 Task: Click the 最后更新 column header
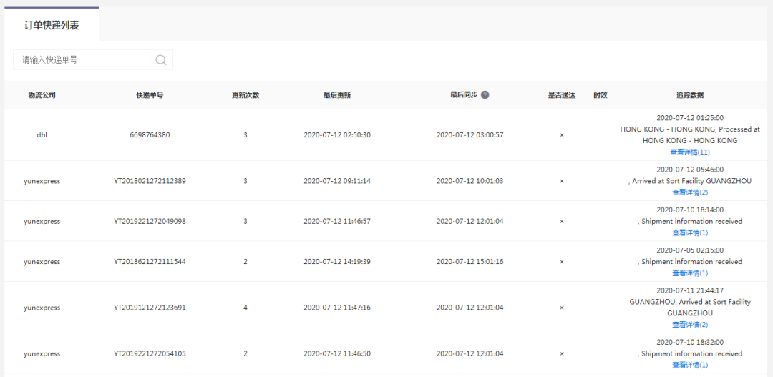(x=337, y=95)
